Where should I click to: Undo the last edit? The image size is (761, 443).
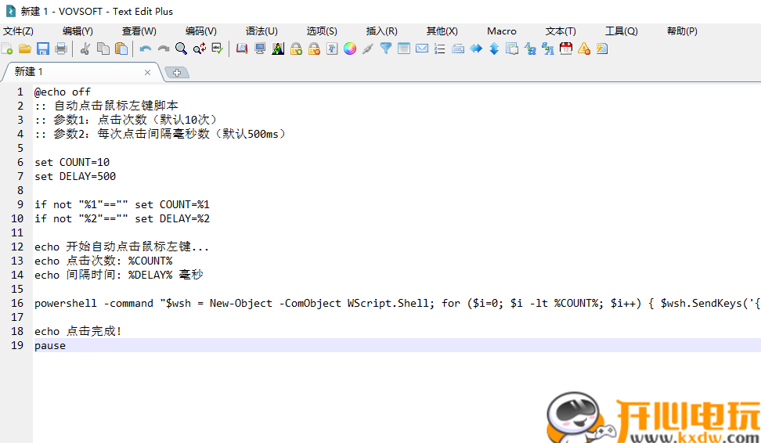[x=146, y=49]
